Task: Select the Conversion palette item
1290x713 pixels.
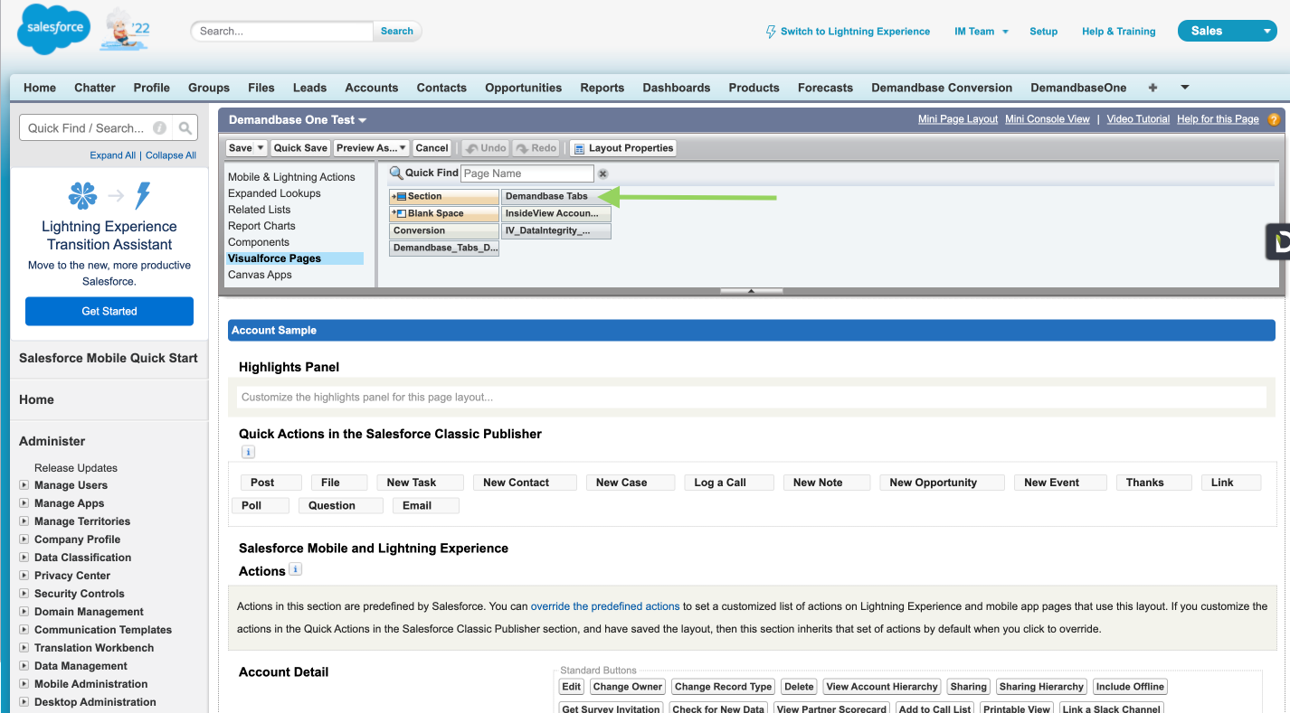Action: pyautogui.click(x=444, y=230)
